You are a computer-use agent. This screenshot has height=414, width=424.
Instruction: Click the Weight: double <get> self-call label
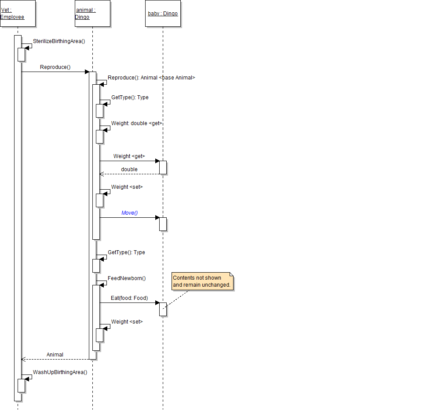pyautogui.click(x=137, y=123)
